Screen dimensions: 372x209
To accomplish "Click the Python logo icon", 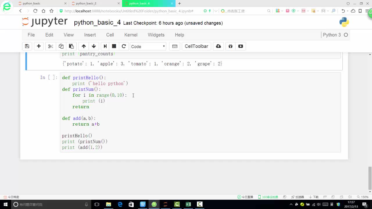I will (344, 22).
